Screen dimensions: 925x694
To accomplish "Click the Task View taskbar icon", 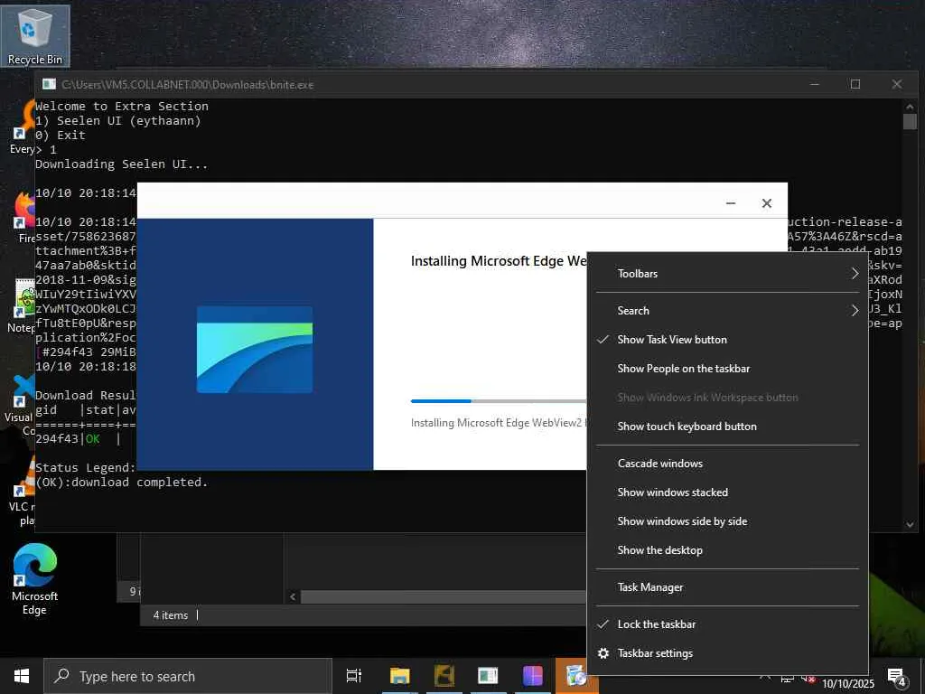I will pos(354,676).
